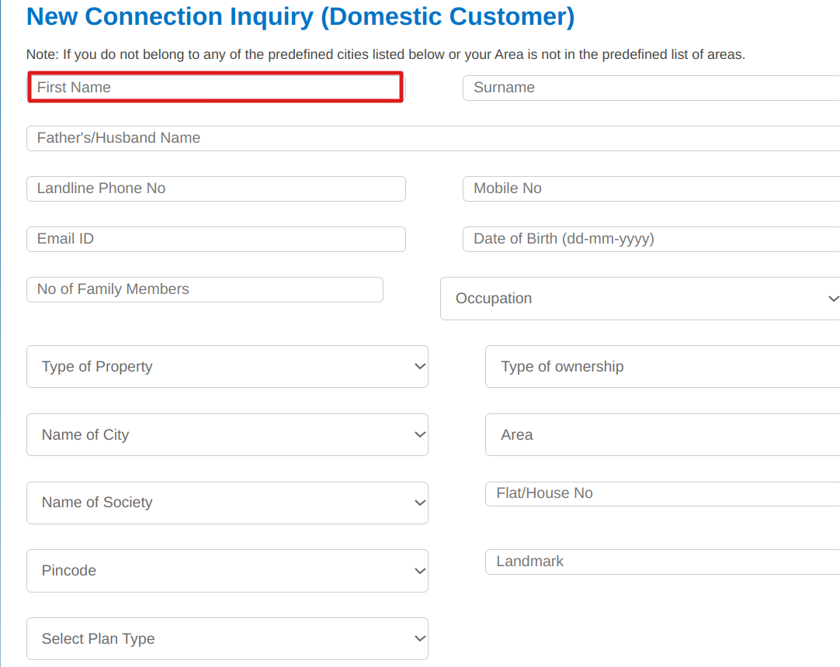Click the Name of City chevron arrow
This screenshot has width=840, height=667.
[420, 435]
